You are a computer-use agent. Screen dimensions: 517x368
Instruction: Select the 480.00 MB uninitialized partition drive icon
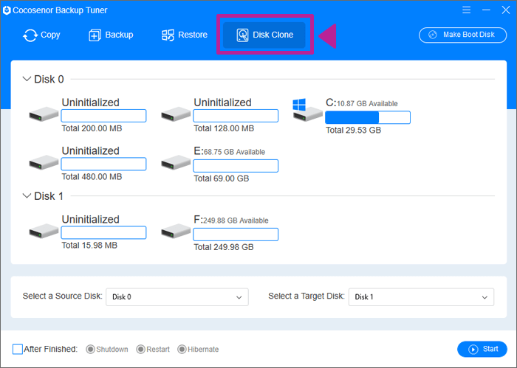point(44,162)
